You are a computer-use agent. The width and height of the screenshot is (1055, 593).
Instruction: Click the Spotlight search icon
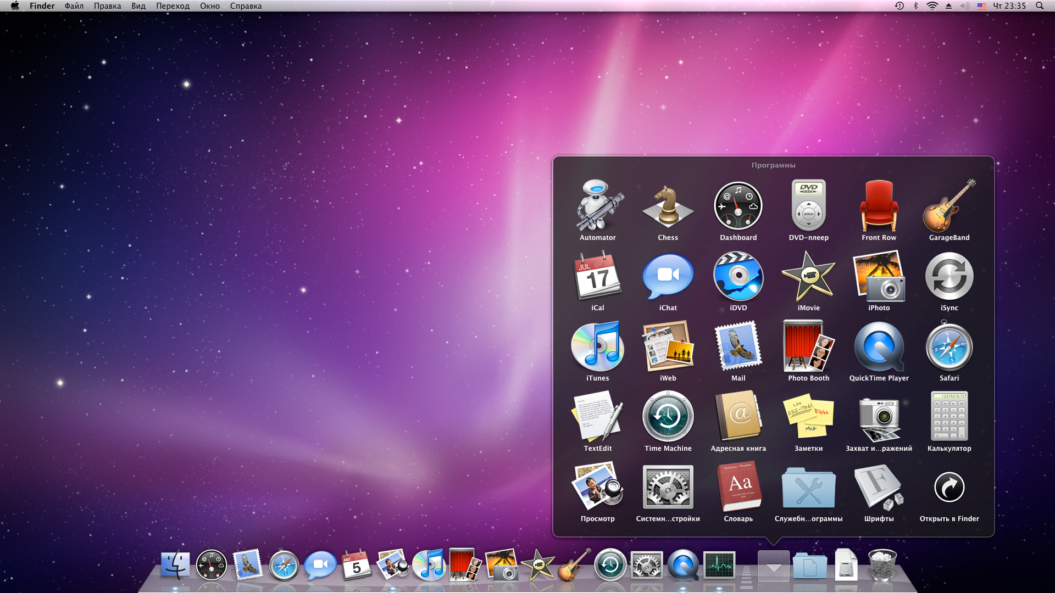(x=1039, y=6)
